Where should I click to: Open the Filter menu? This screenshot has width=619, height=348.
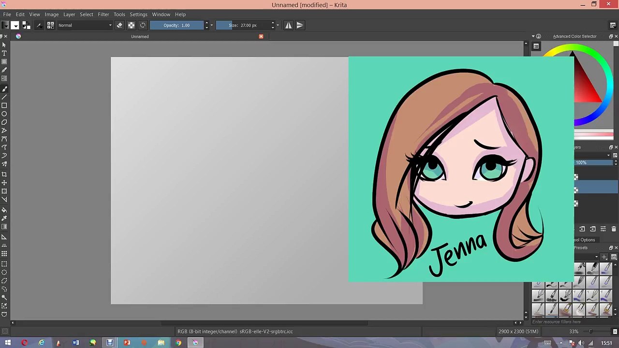pyautogui.click(x=103, y=14)
